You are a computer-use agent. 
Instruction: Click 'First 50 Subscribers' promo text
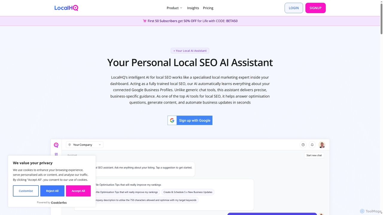[x=162, y=21]
